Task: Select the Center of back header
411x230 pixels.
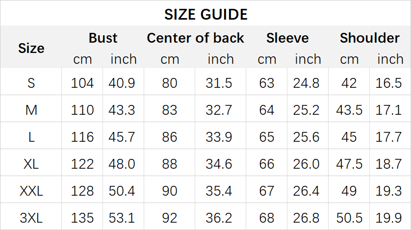Action: (195, 38)
